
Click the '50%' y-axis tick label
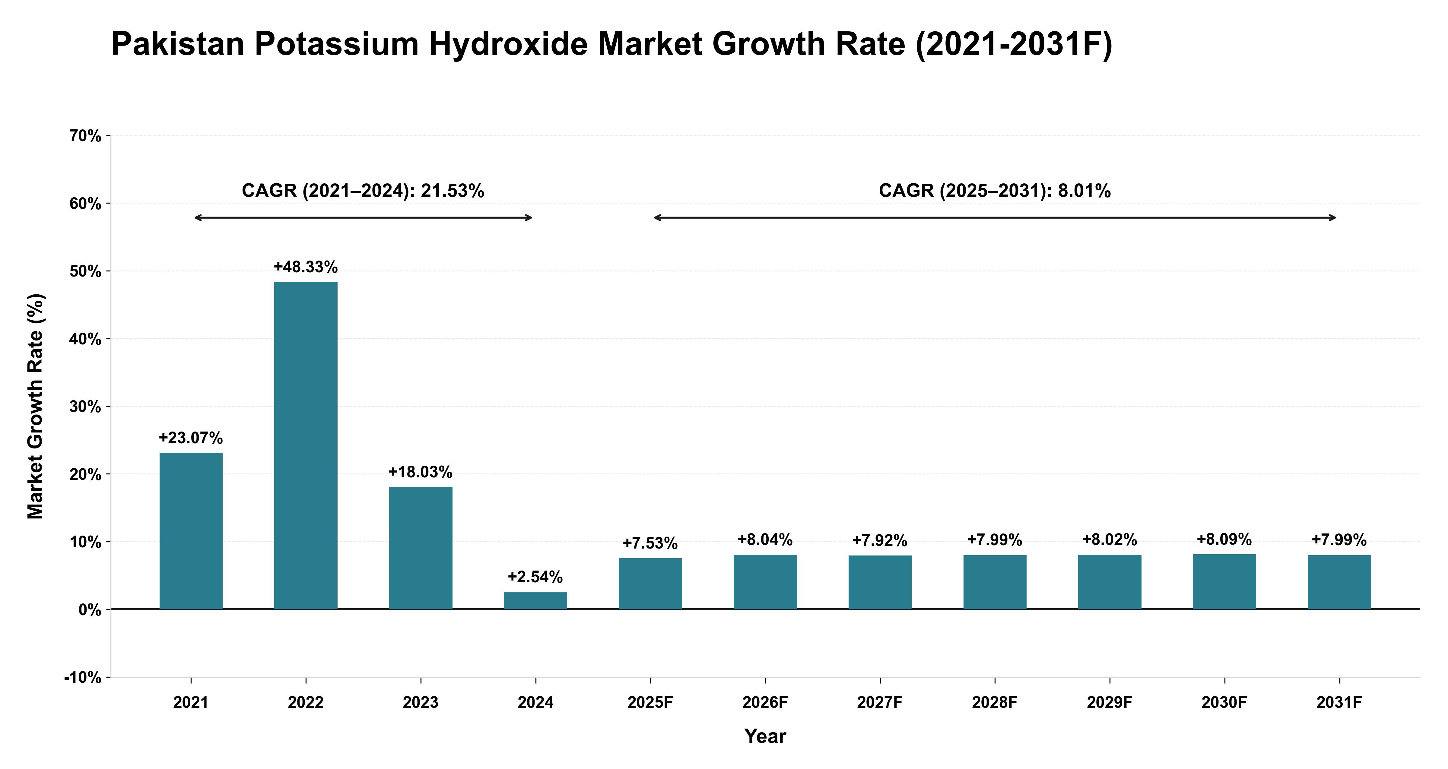(85, 271)
